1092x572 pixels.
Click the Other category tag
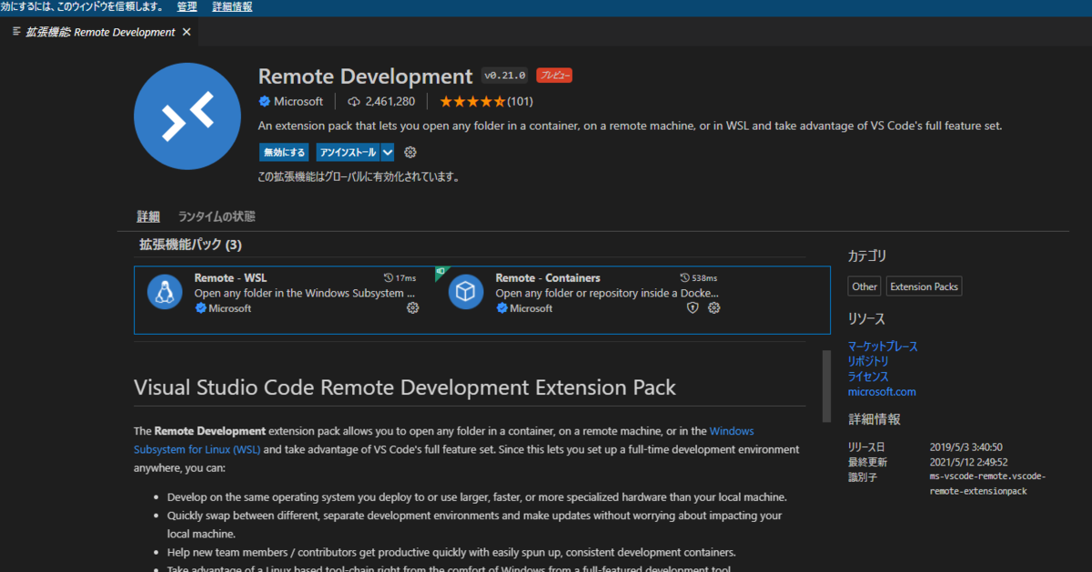[864, 286]
